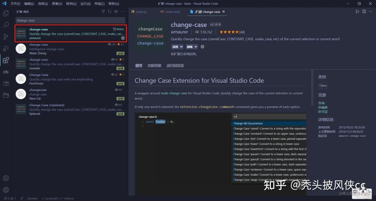Open the folder icon in activity bar
The width and height of the screenshot is (376, 201).
click(6, 95)
